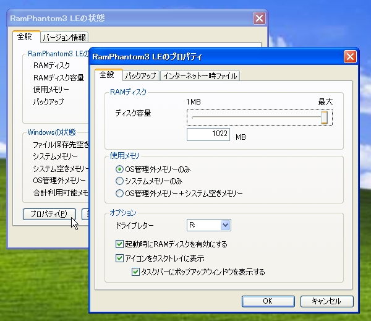Select 全般 tab in status window

tap(26, 36)
